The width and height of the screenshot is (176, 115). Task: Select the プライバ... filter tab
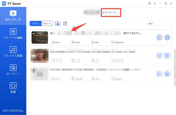coord(47,24)
